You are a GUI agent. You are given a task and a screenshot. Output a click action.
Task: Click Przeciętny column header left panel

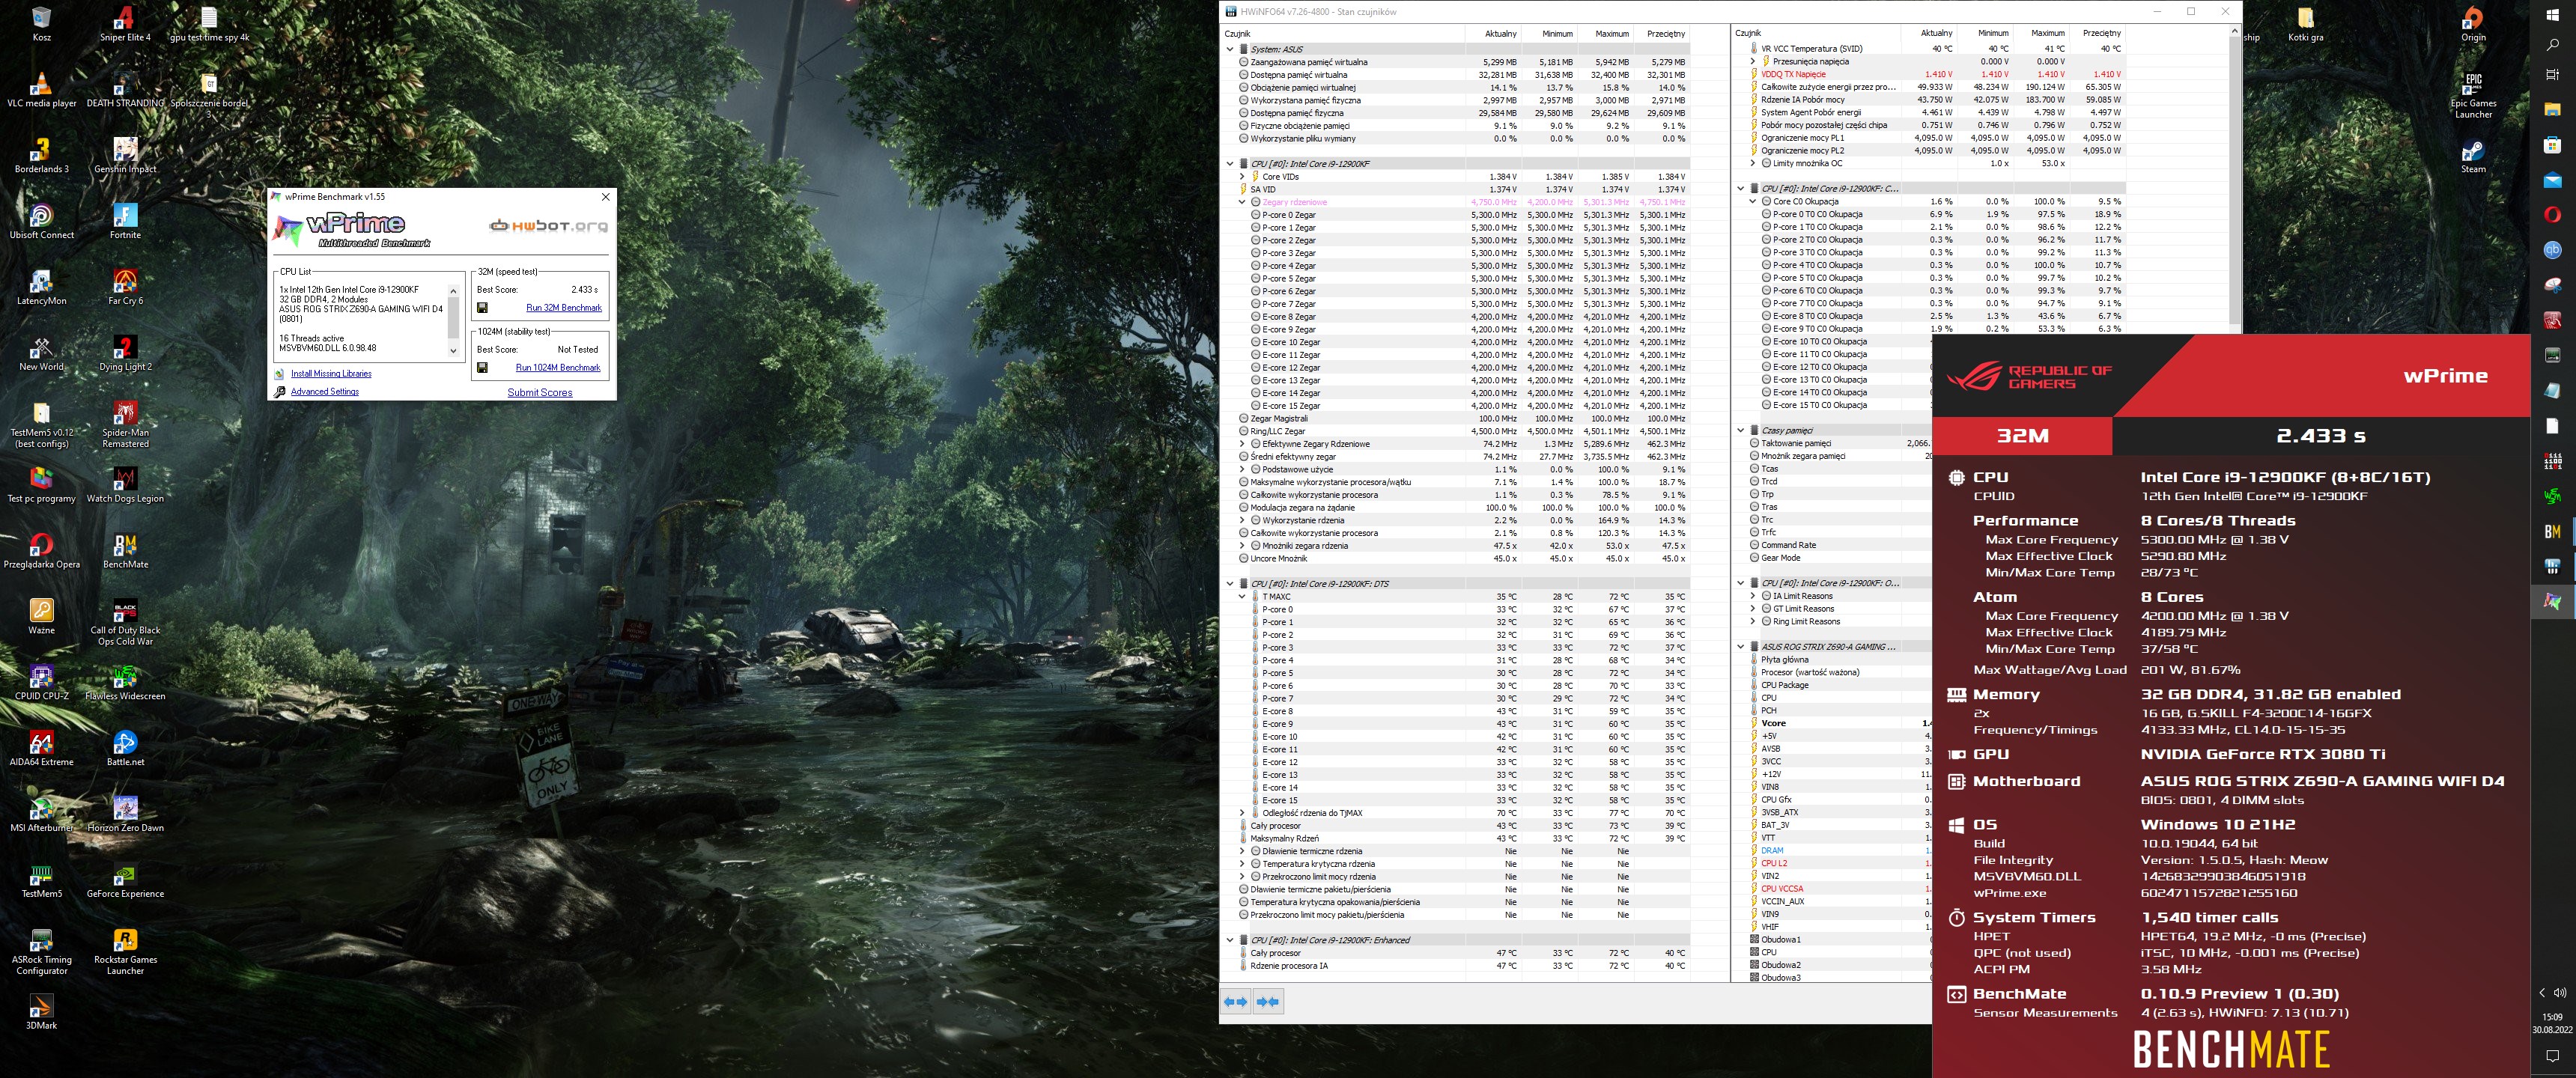pos(1661,34)
